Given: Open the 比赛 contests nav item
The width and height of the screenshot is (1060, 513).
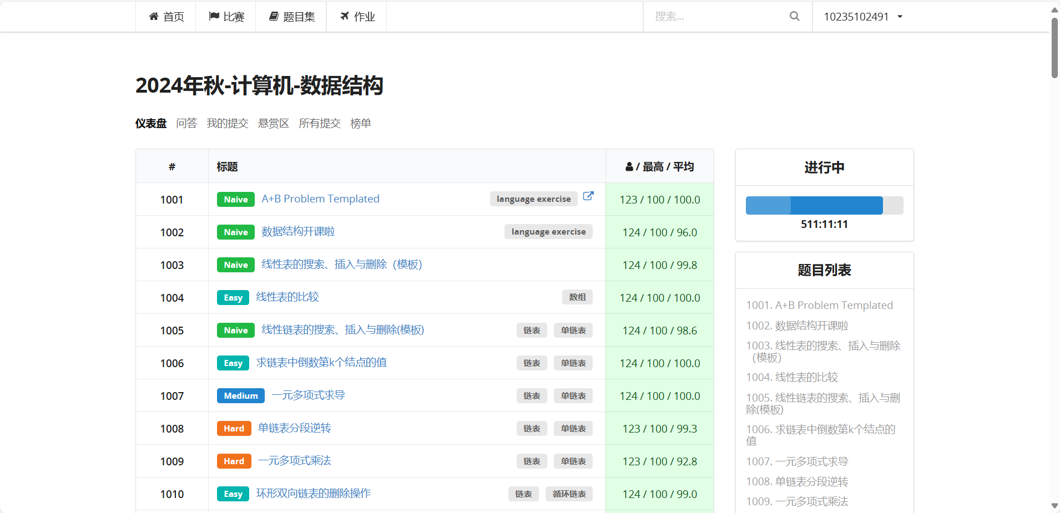Looking at the screenshot, I should [x=226, y=17].
